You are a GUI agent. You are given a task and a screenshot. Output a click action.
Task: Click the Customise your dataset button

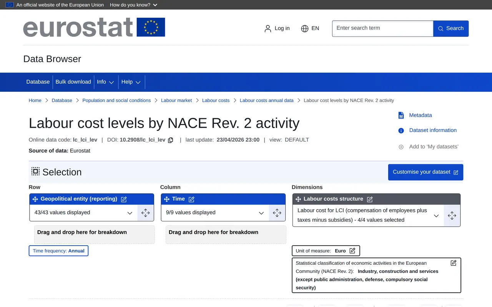[426, 172]
